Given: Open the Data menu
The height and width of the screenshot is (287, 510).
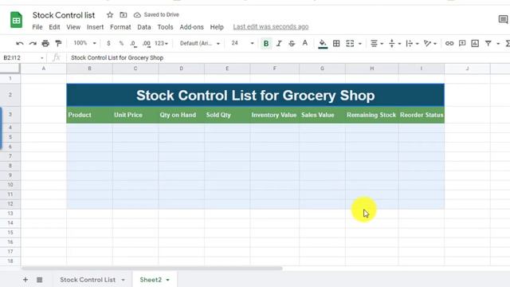Looking at the screenshot, I should point(144,27).
